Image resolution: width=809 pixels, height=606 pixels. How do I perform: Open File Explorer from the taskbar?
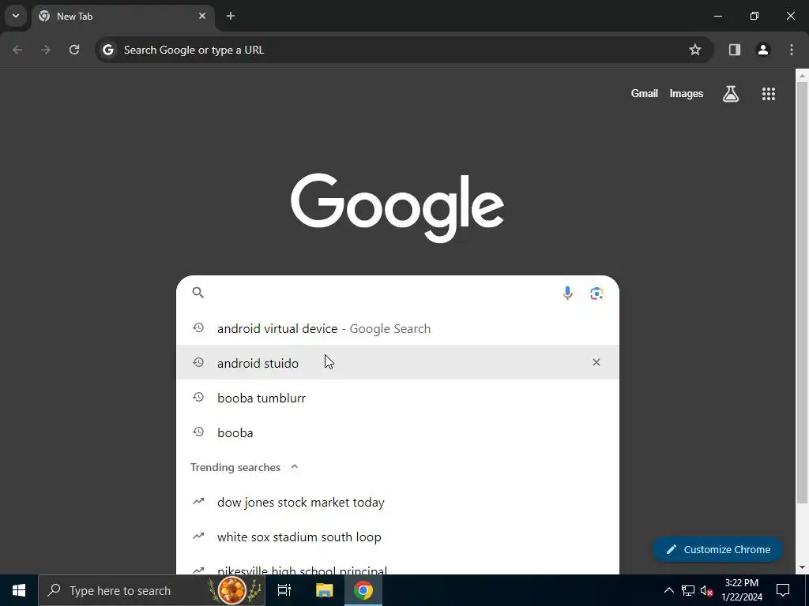pos(324,590)
